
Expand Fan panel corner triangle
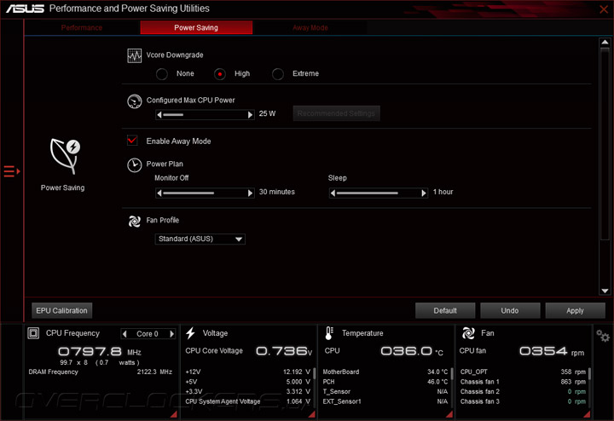tap(587, 414)
